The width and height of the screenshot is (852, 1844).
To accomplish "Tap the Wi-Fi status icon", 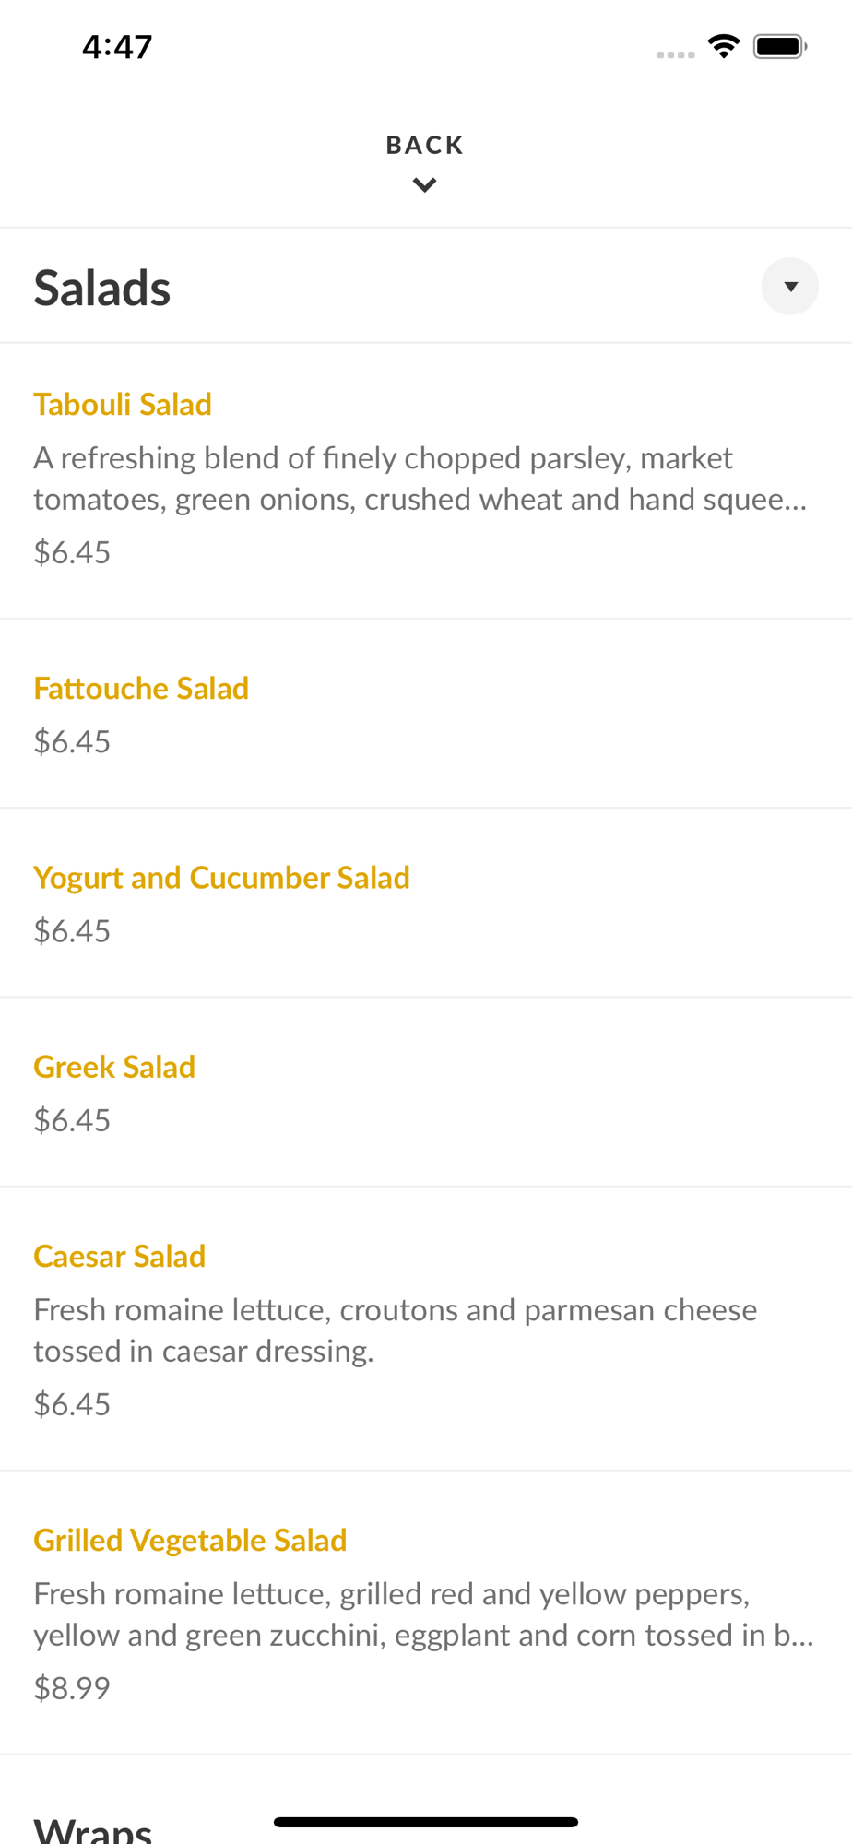I will click(x=724, y=46).
